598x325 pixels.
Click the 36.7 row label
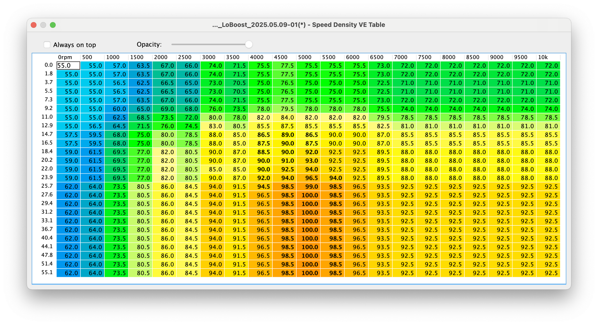coord(47,229)
